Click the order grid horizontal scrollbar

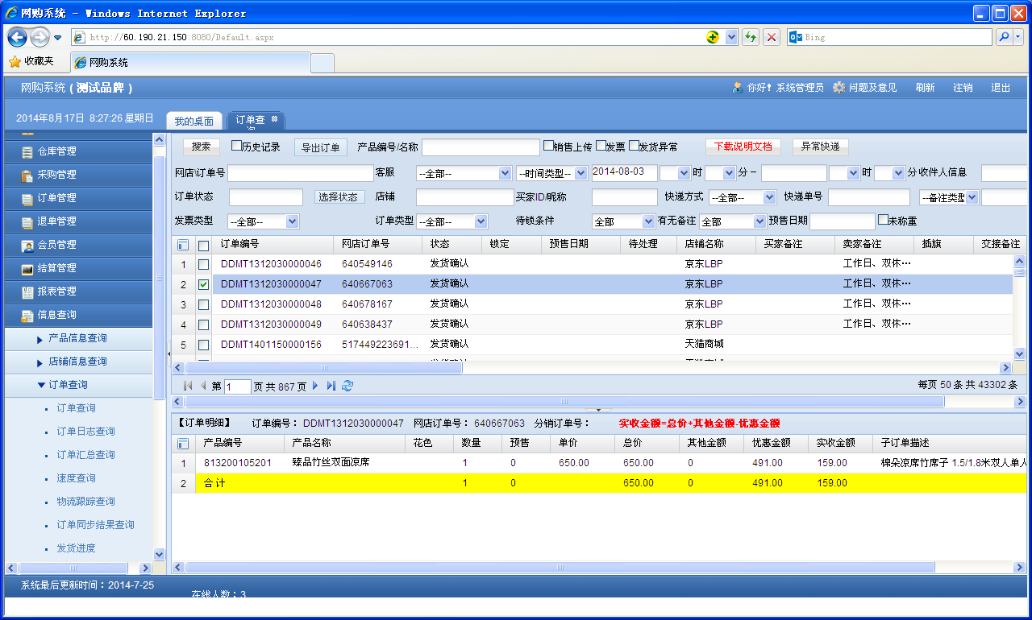coord(322,367)
